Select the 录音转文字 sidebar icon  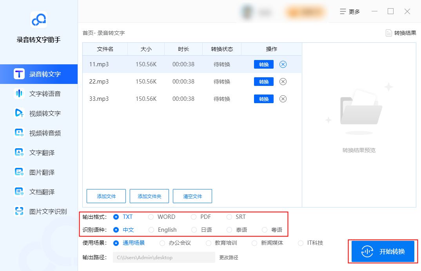[19, 74]
